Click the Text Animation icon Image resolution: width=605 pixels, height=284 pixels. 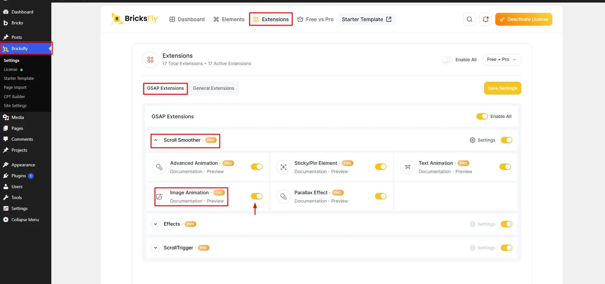pos(408,167)
